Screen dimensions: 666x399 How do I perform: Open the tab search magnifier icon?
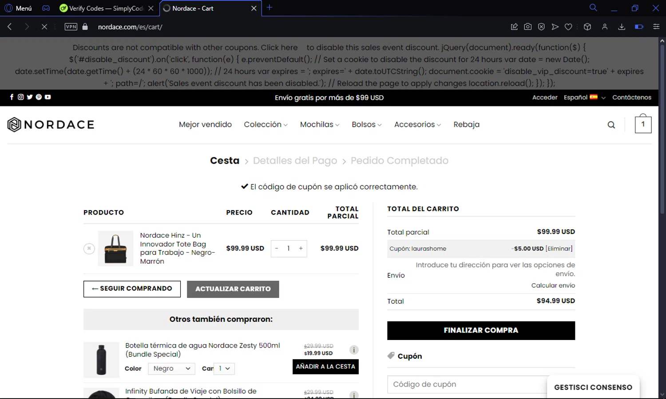(593, 8)
